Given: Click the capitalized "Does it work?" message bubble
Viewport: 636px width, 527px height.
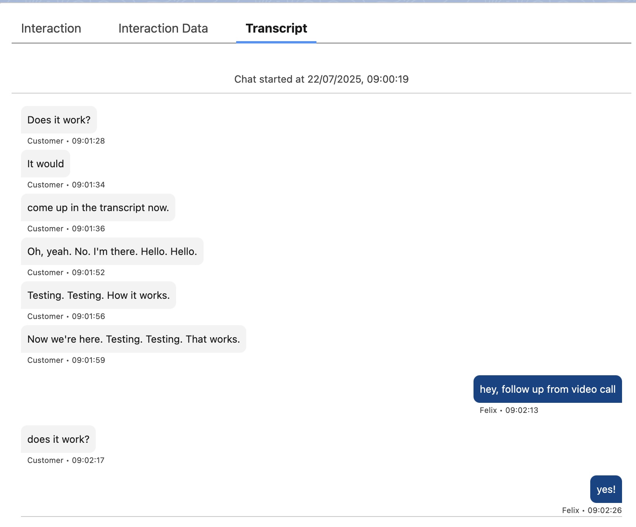Looking at the screenshot, I should [x=59, y=120].
